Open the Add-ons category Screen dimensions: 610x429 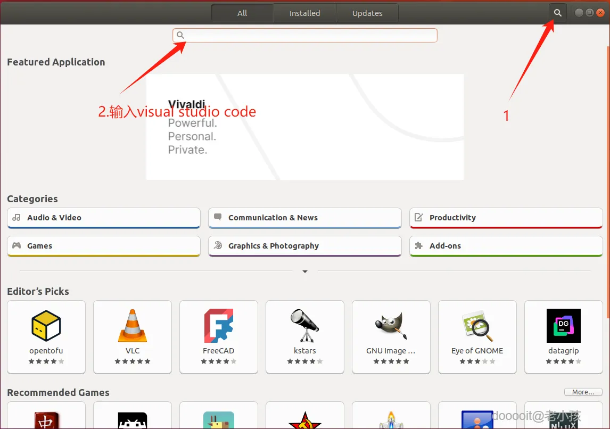(x=506, y=246)
